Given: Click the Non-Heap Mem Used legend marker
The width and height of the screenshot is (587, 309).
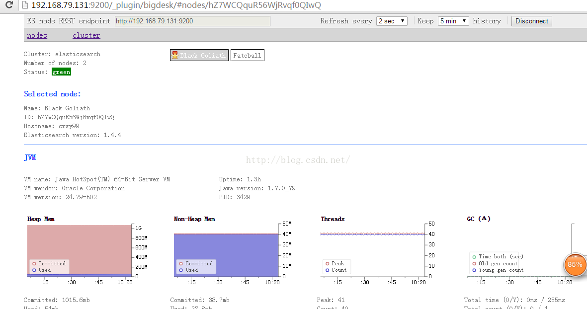Looking at the screenshot, I should pos(181,270).
